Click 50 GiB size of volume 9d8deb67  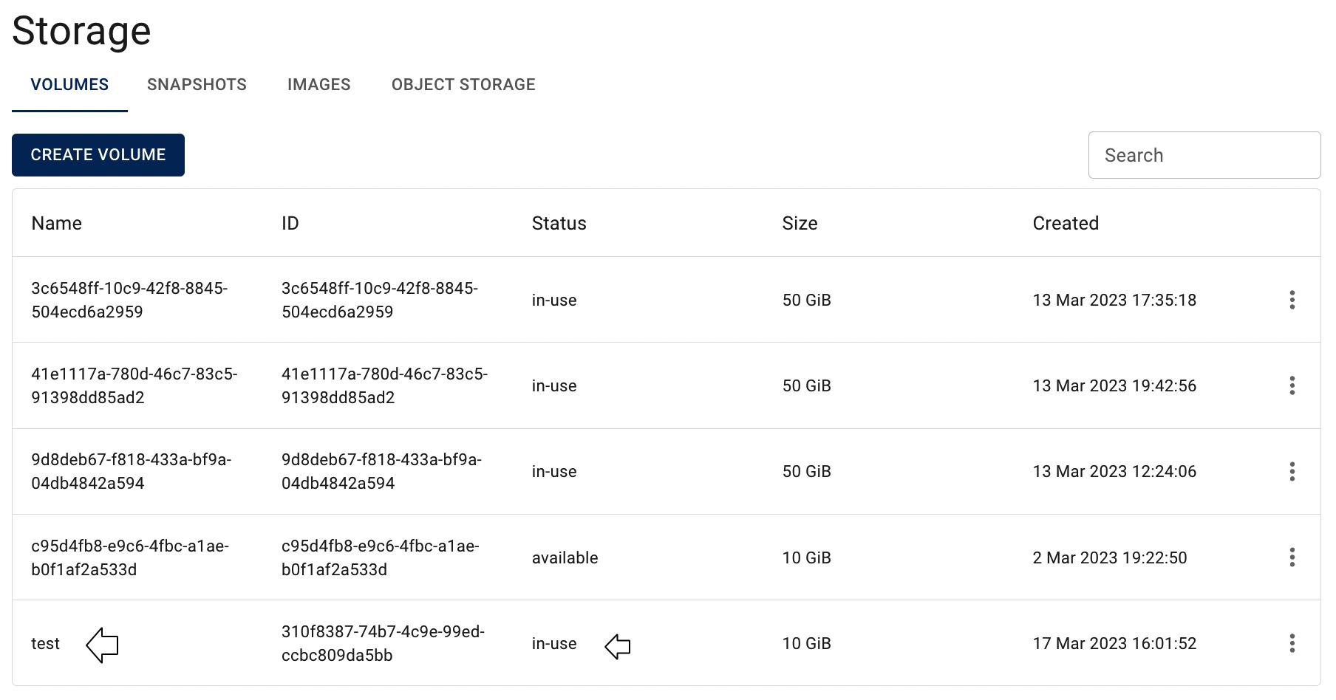(807, 471)
